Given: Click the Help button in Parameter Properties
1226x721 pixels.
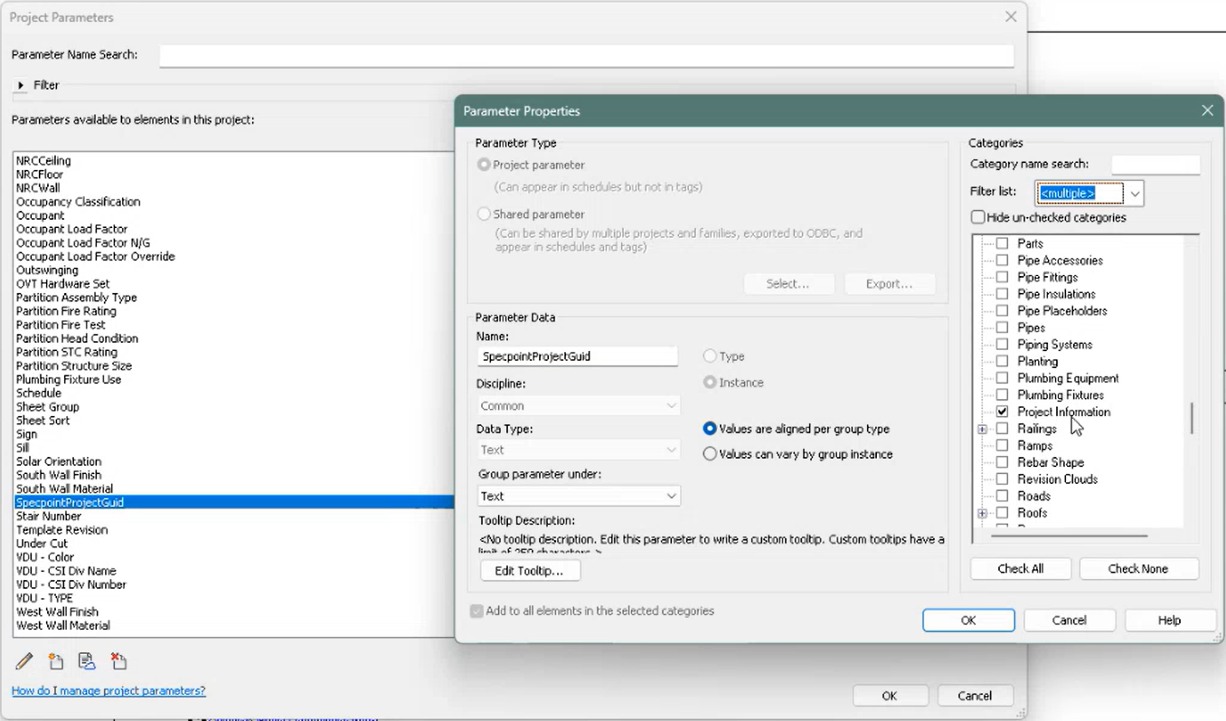Looking at the screenshot, I should tap(1170, 620).
